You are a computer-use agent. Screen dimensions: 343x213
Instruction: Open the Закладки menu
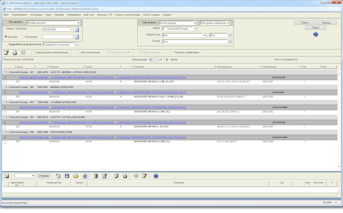point(59,15)
